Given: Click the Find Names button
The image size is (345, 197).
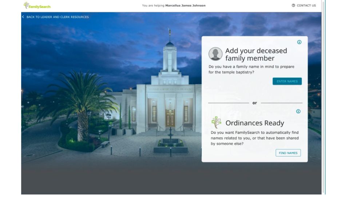Looking at the screenshot, I should 288,153.
